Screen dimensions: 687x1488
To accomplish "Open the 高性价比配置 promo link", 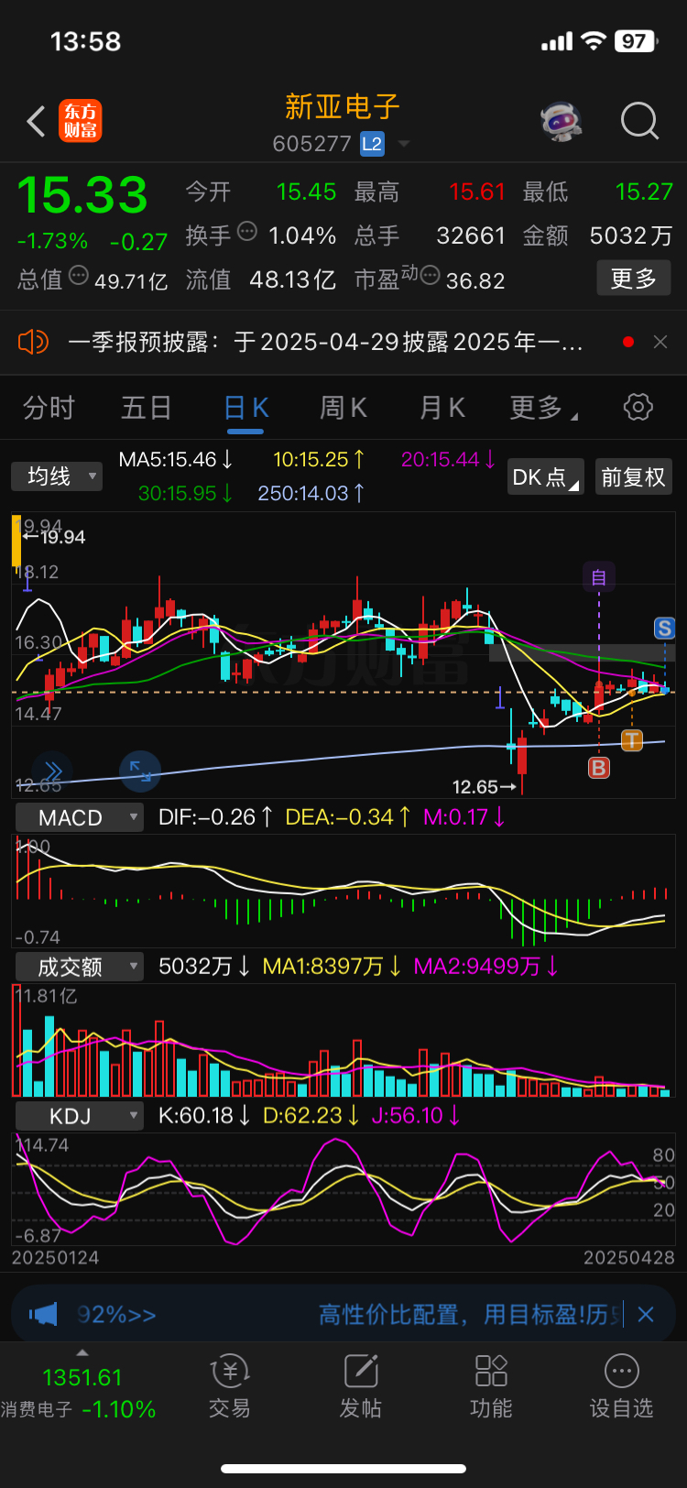I will 470,1315.
